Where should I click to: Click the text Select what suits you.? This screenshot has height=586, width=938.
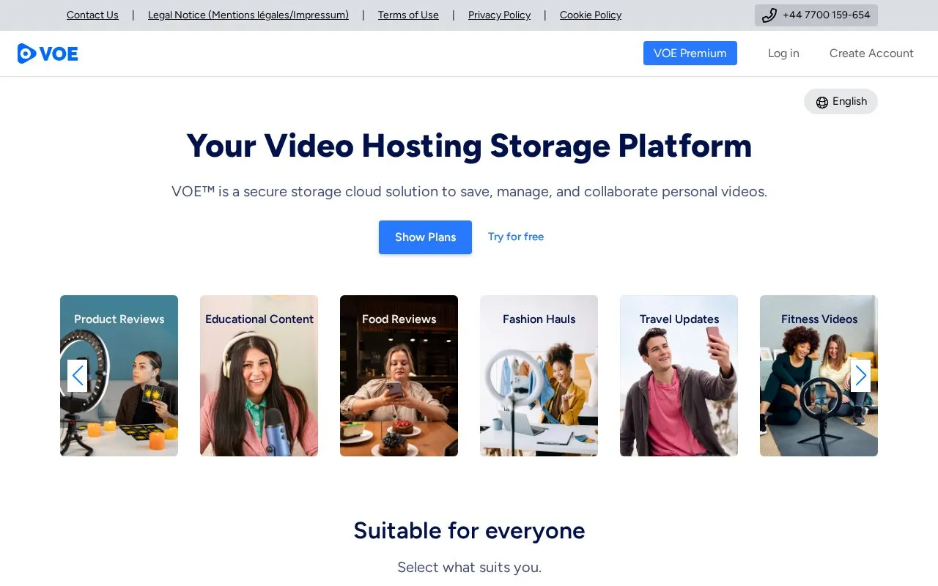469,567
